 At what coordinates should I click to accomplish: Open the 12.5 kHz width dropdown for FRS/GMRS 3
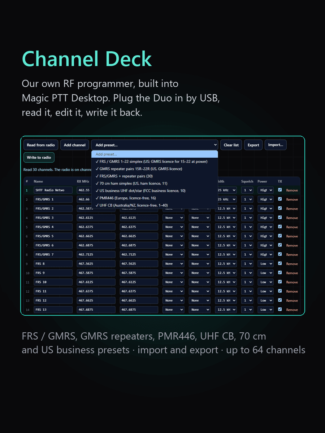226,218
